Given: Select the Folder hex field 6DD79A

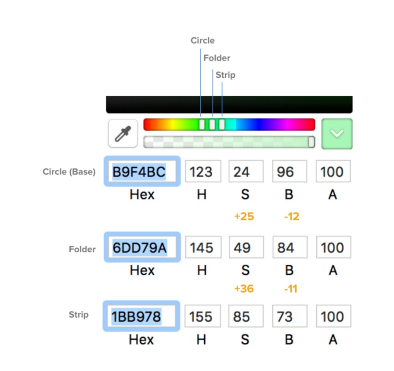Looking at the screenshot, I should point(142,247).
